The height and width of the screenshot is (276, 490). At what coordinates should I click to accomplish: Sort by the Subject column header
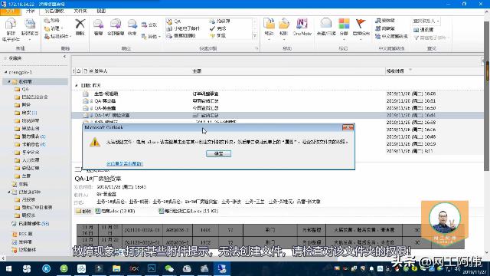click(x=197, y=71)
